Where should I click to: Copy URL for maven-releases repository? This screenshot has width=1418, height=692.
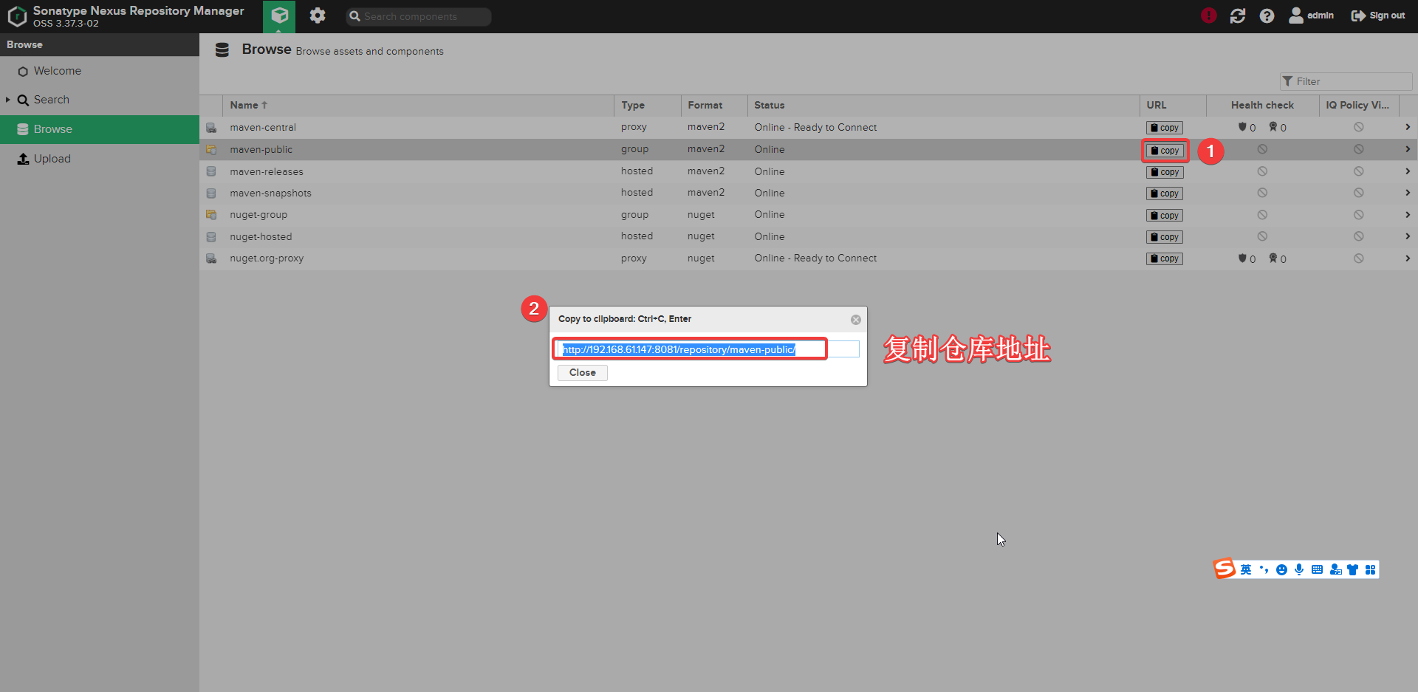(1165, 172)
